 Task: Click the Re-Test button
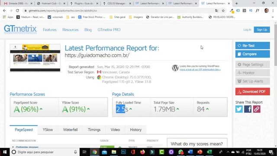point(252,45)
